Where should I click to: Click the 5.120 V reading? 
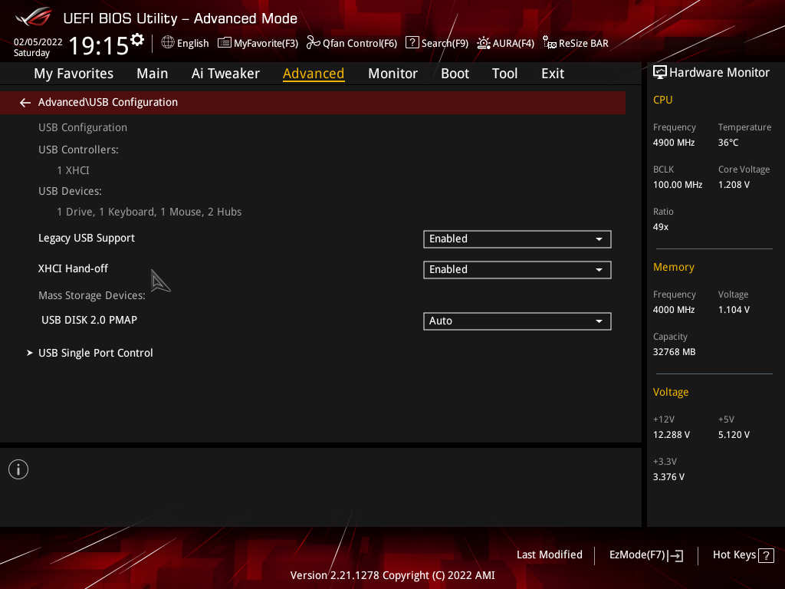click(x=734, y=434)
